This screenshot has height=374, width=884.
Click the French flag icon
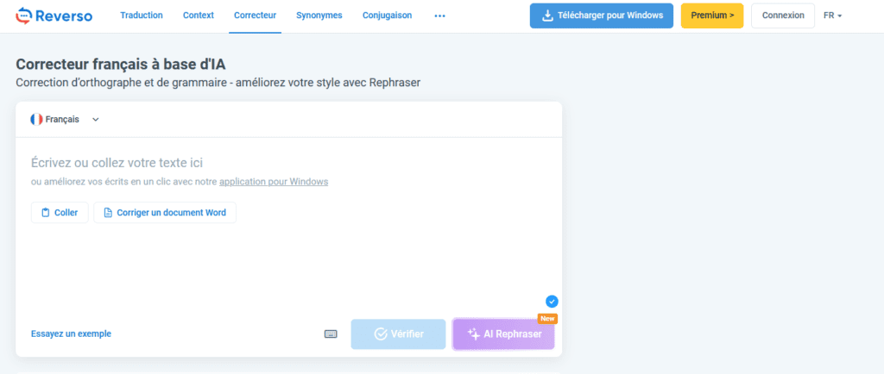(36, 120)
